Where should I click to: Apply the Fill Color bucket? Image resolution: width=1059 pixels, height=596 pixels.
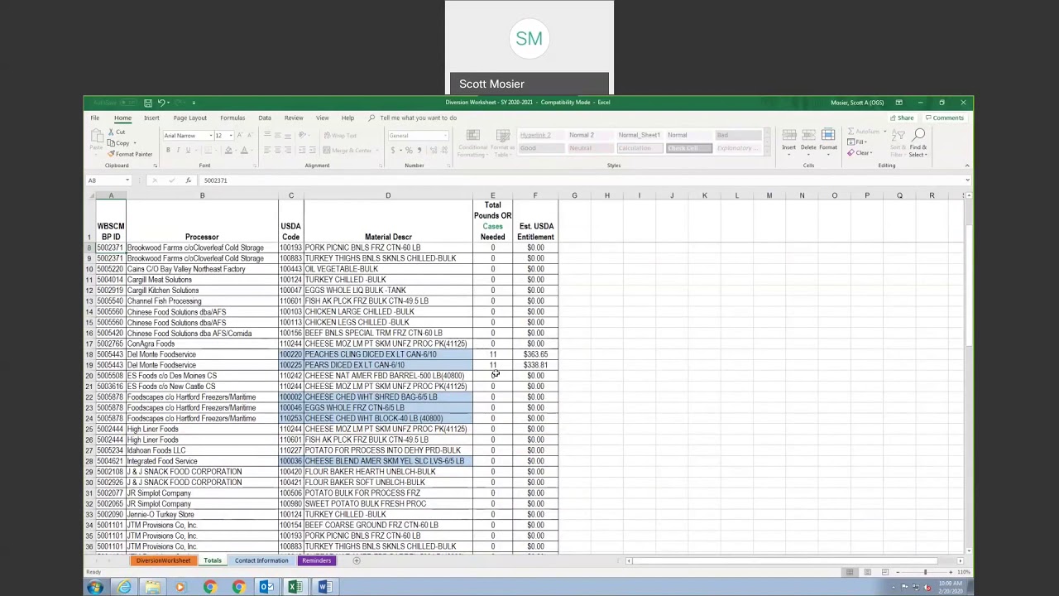click(228, 150)
